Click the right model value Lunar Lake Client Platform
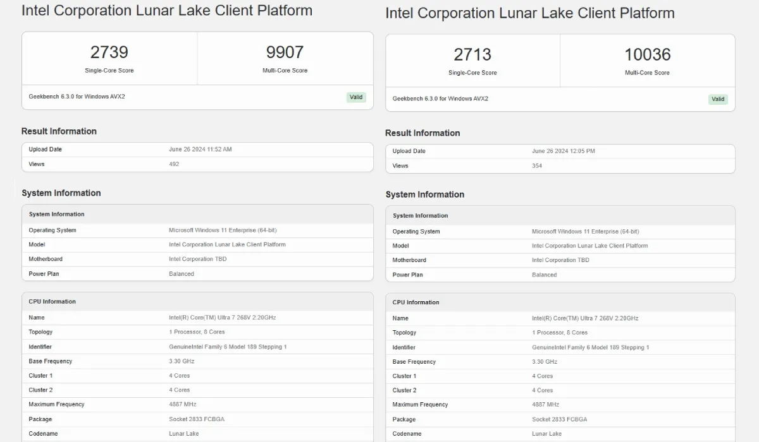This screenshot has height=442, width=759. [x=590, y=246]
